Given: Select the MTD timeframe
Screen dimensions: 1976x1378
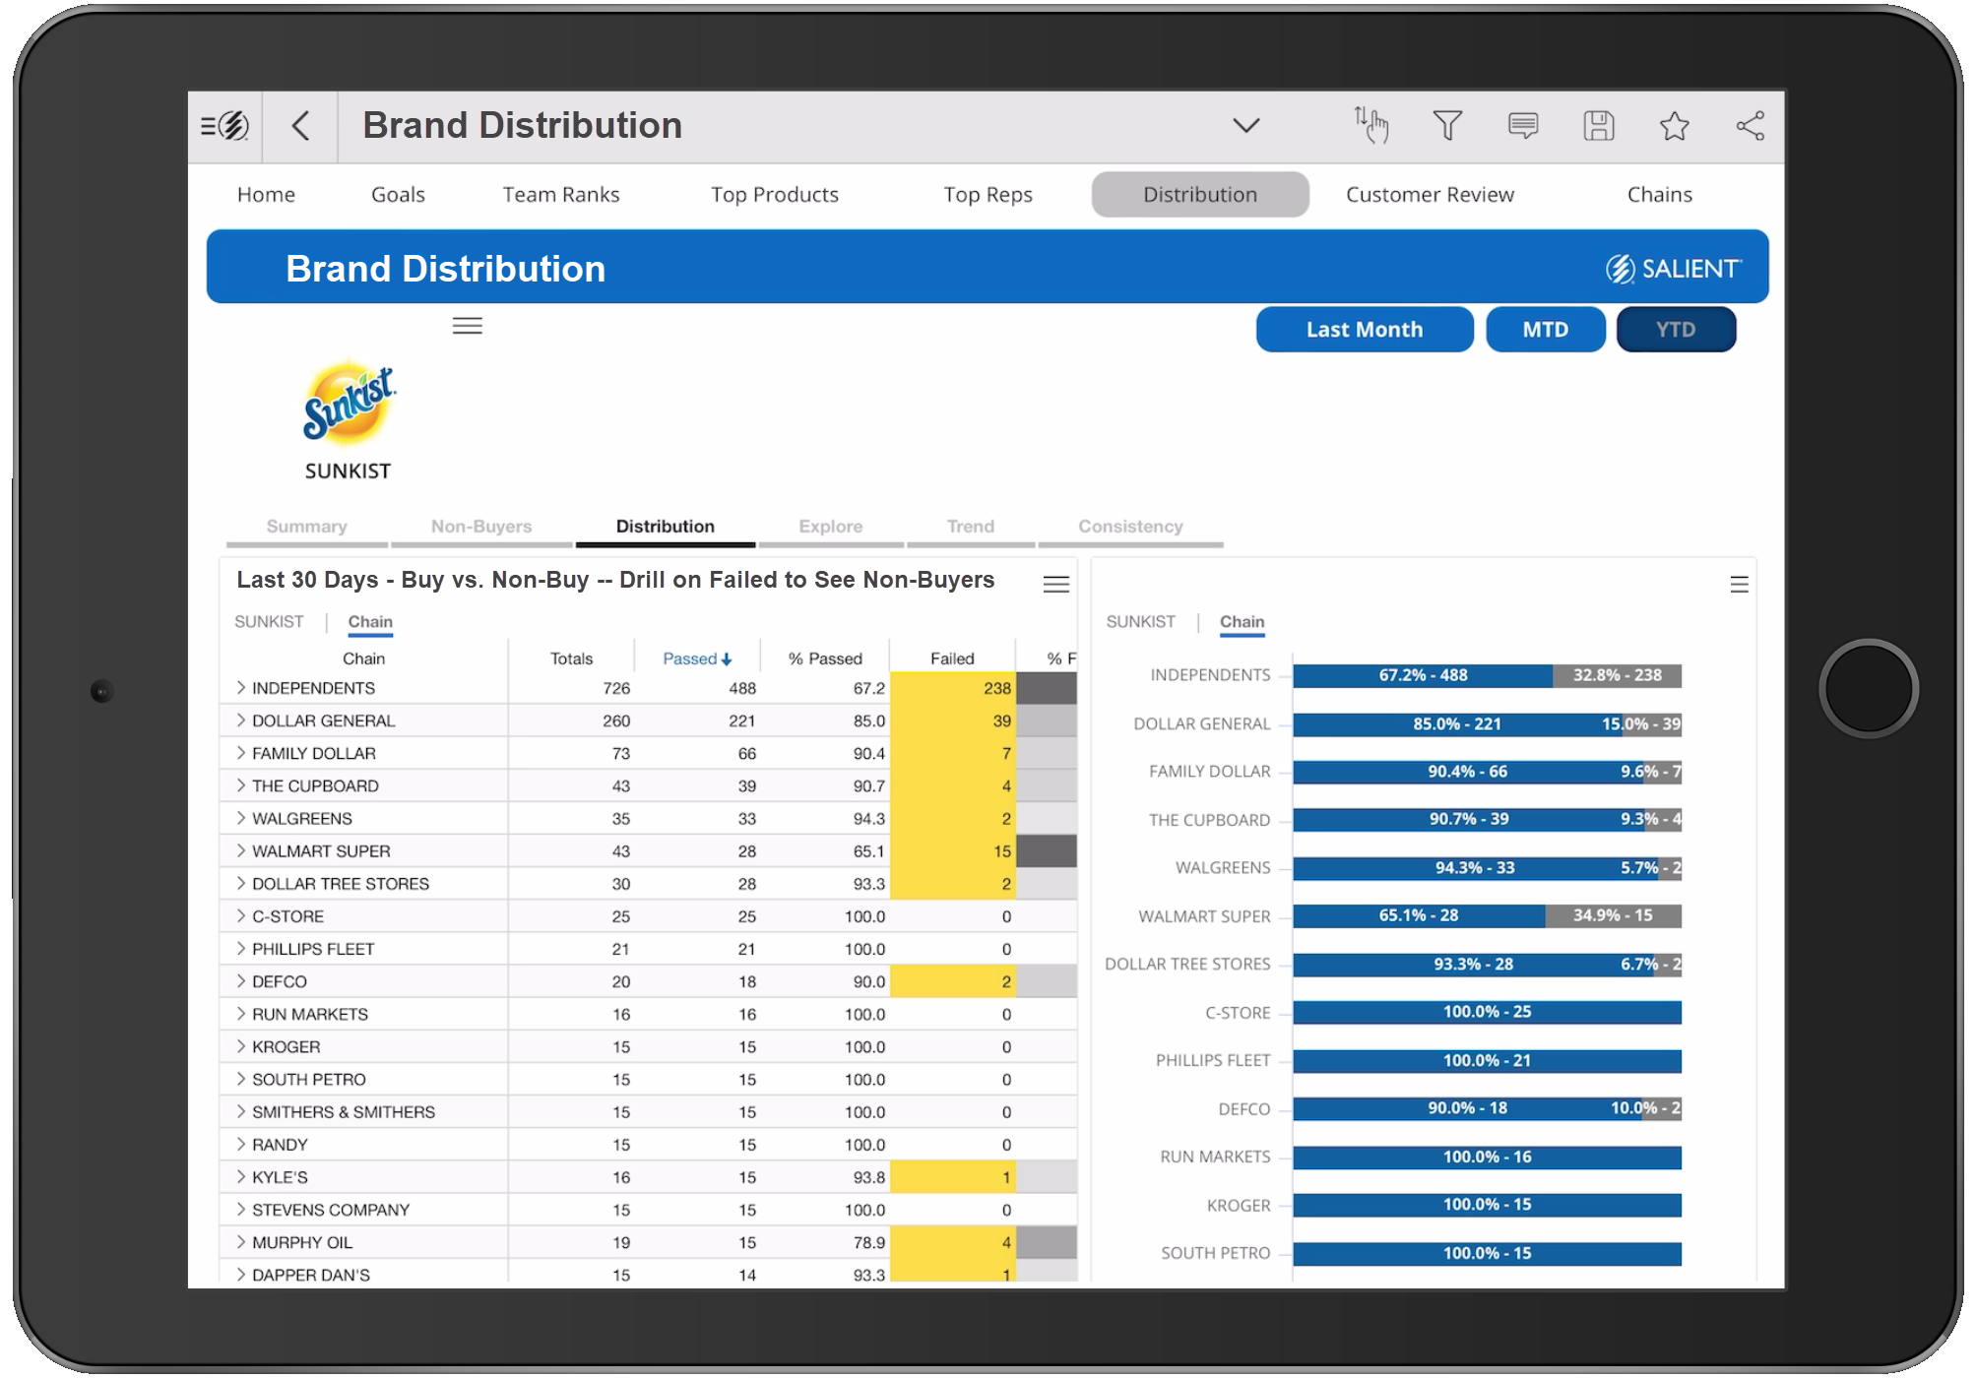Looking at the screenshot, I should tap(1546, 330).
